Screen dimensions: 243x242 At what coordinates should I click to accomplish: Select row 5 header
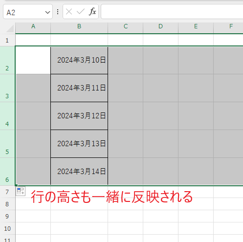[7, 144]
